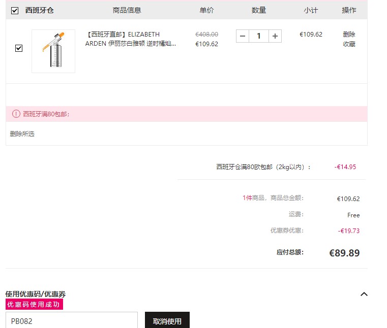Open the Elizabeth Arden serum product thumbnail
Viewport: 387px width, 328px height.
pos(53,51)
